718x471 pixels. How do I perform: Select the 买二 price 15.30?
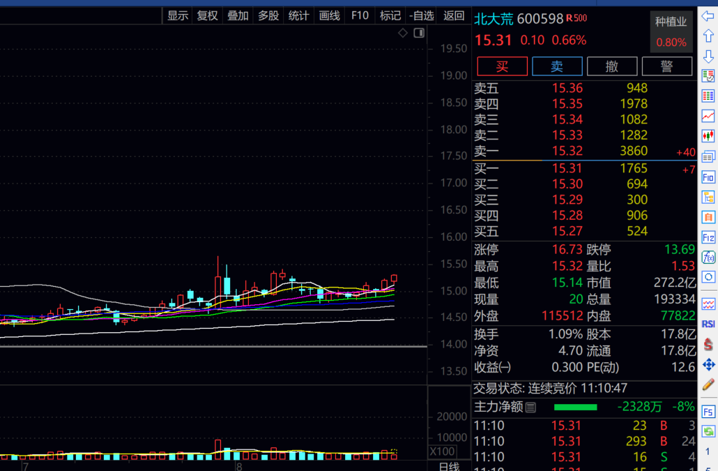567,184
